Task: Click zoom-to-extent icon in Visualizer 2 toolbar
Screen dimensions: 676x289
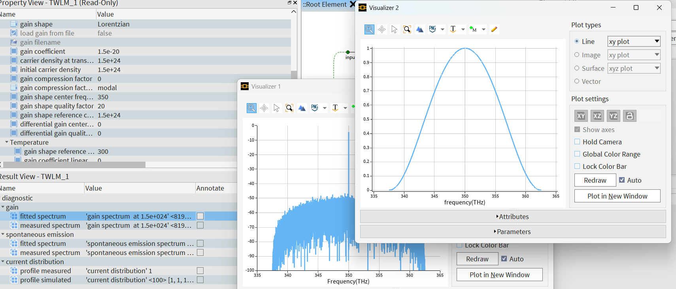Action: point(407,29)
